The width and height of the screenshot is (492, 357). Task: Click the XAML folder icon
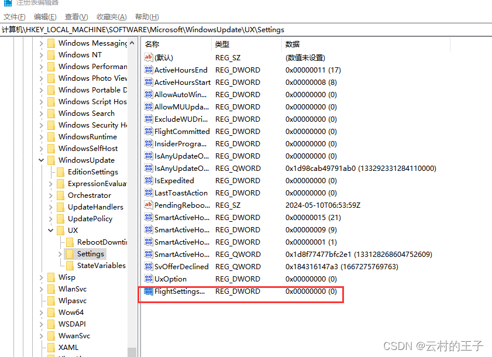tap(51, 348)
